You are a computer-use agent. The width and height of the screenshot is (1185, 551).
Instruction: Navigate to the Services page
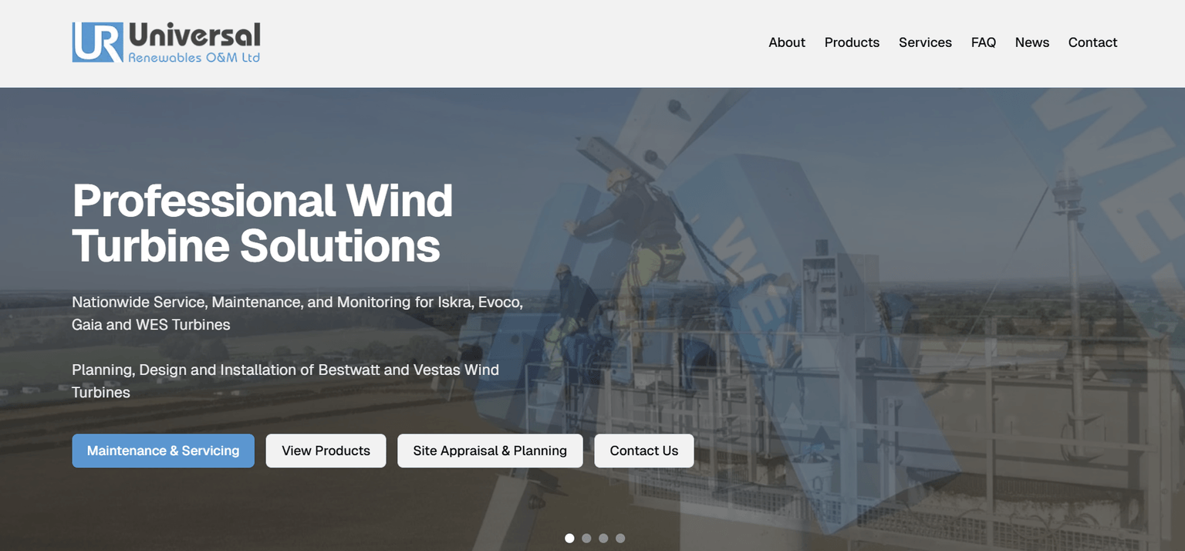coord(924,42)
